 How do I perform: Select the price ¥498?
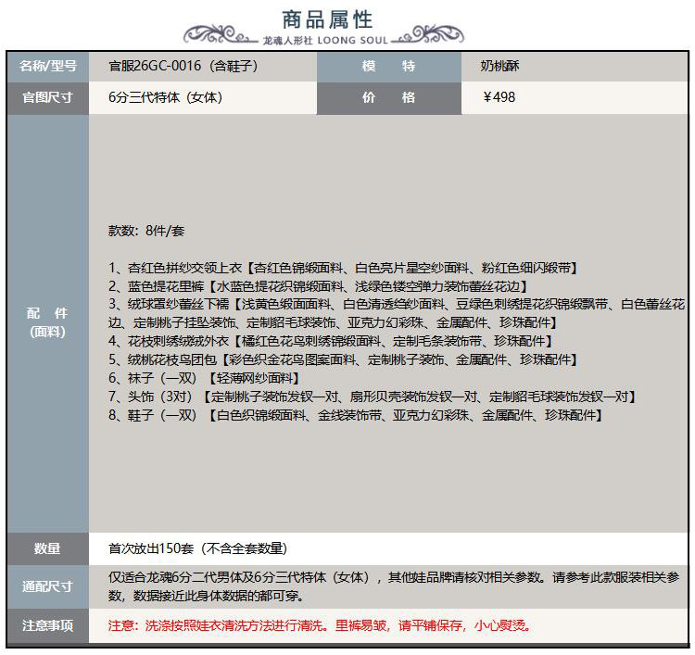[x=499, y=97]
